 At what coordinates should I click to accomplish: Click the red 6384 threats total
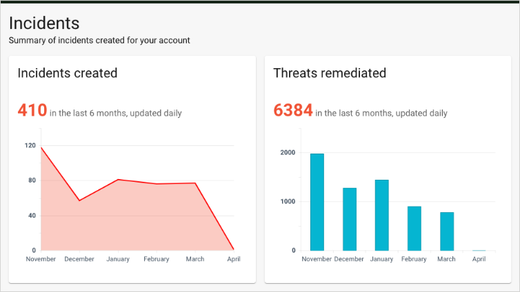[293, 110]
